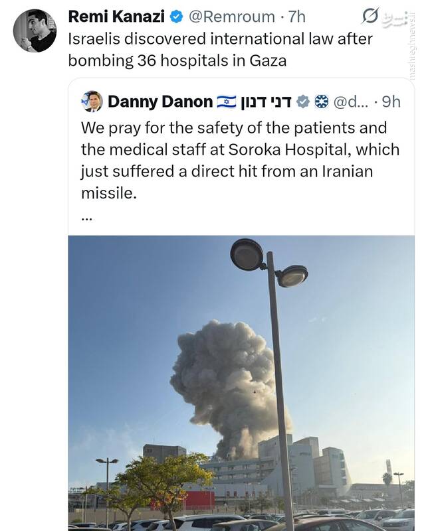Screen dimensions: 428x531
Task: Click blue verified badge beside Remi Kanazi
Action: tap(177, 17)
